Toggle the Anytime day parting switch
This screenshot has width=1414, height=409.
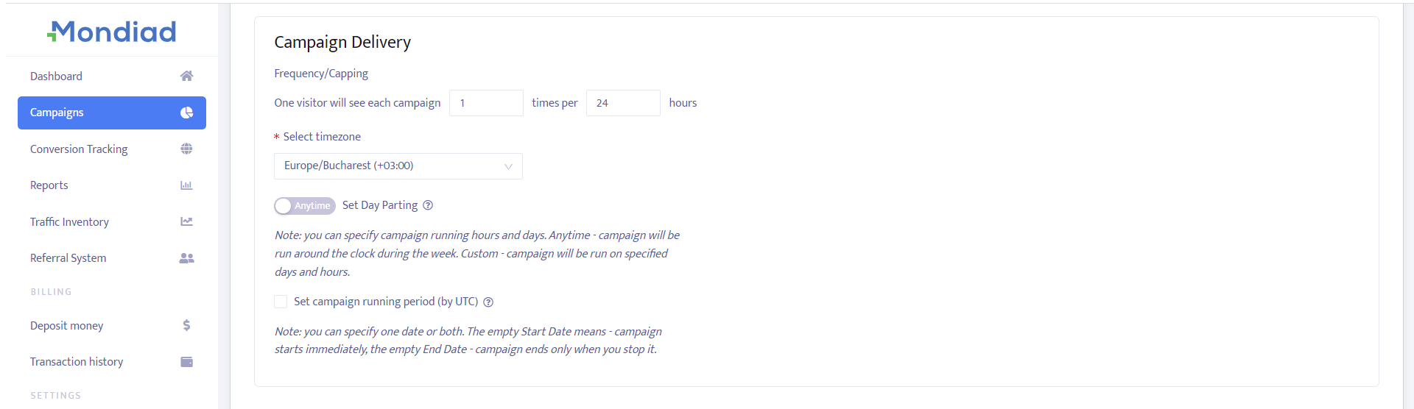tap(304, 206)
